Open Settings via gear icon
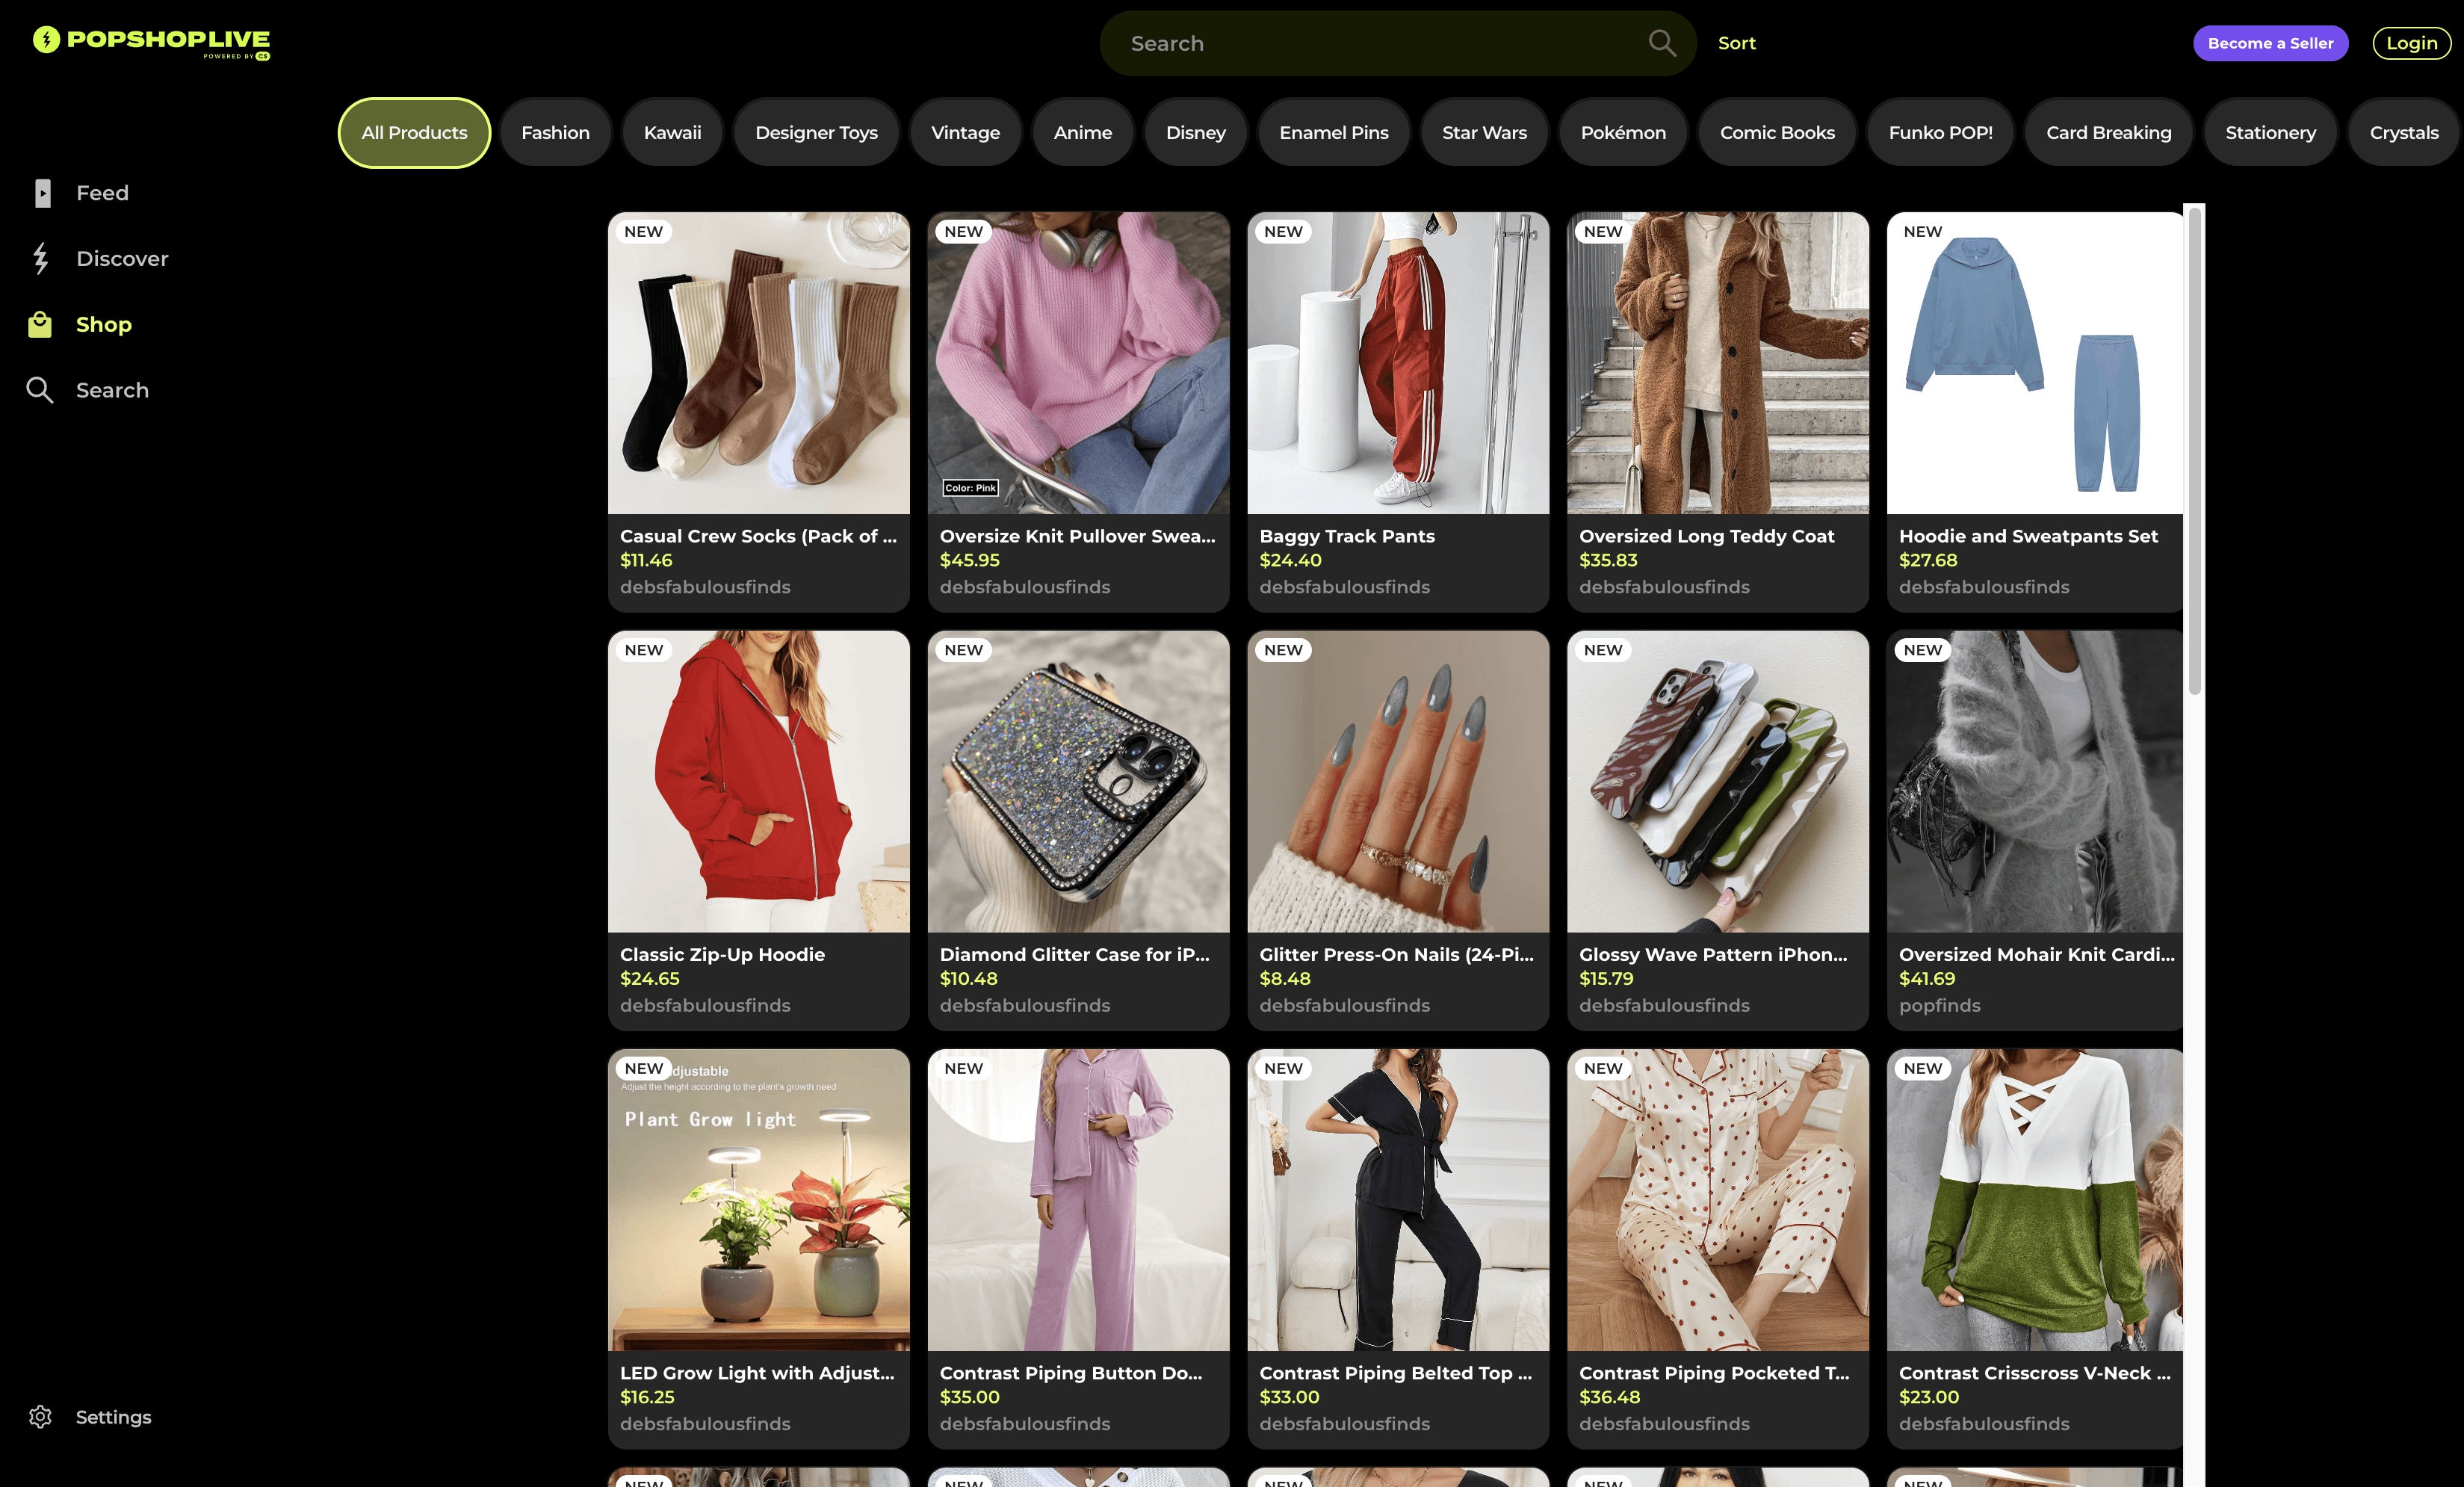 40,1417
